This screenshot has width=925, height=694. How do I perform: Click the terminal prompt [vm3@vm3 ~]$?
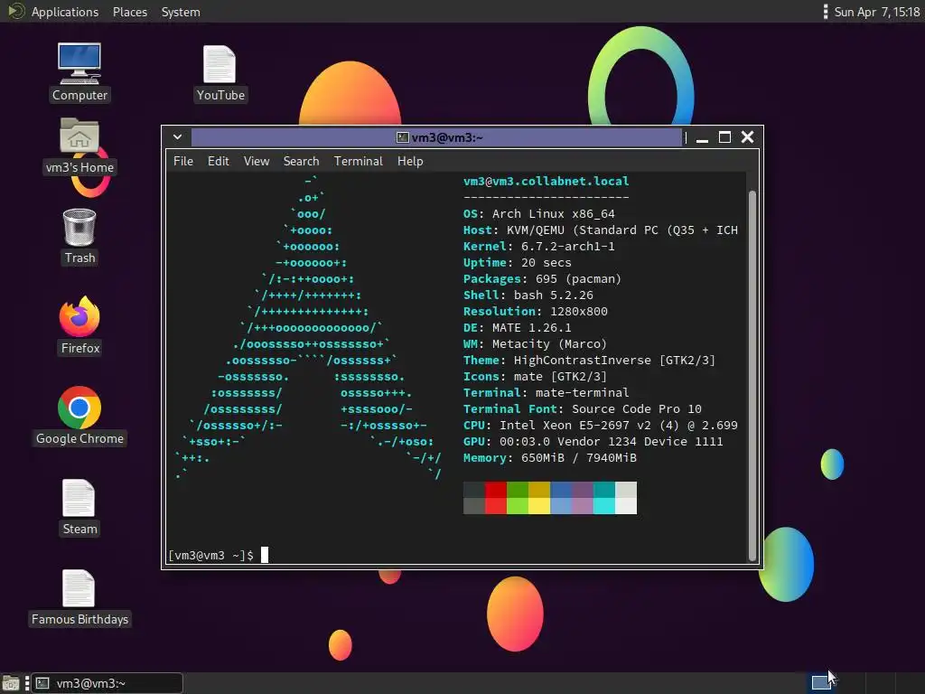coord(210,556)
